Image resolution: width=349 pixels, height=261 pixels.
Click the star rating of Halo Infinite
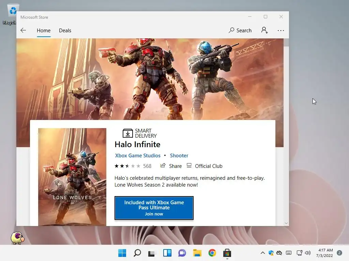pyautogui.click(x=127, y=166)
